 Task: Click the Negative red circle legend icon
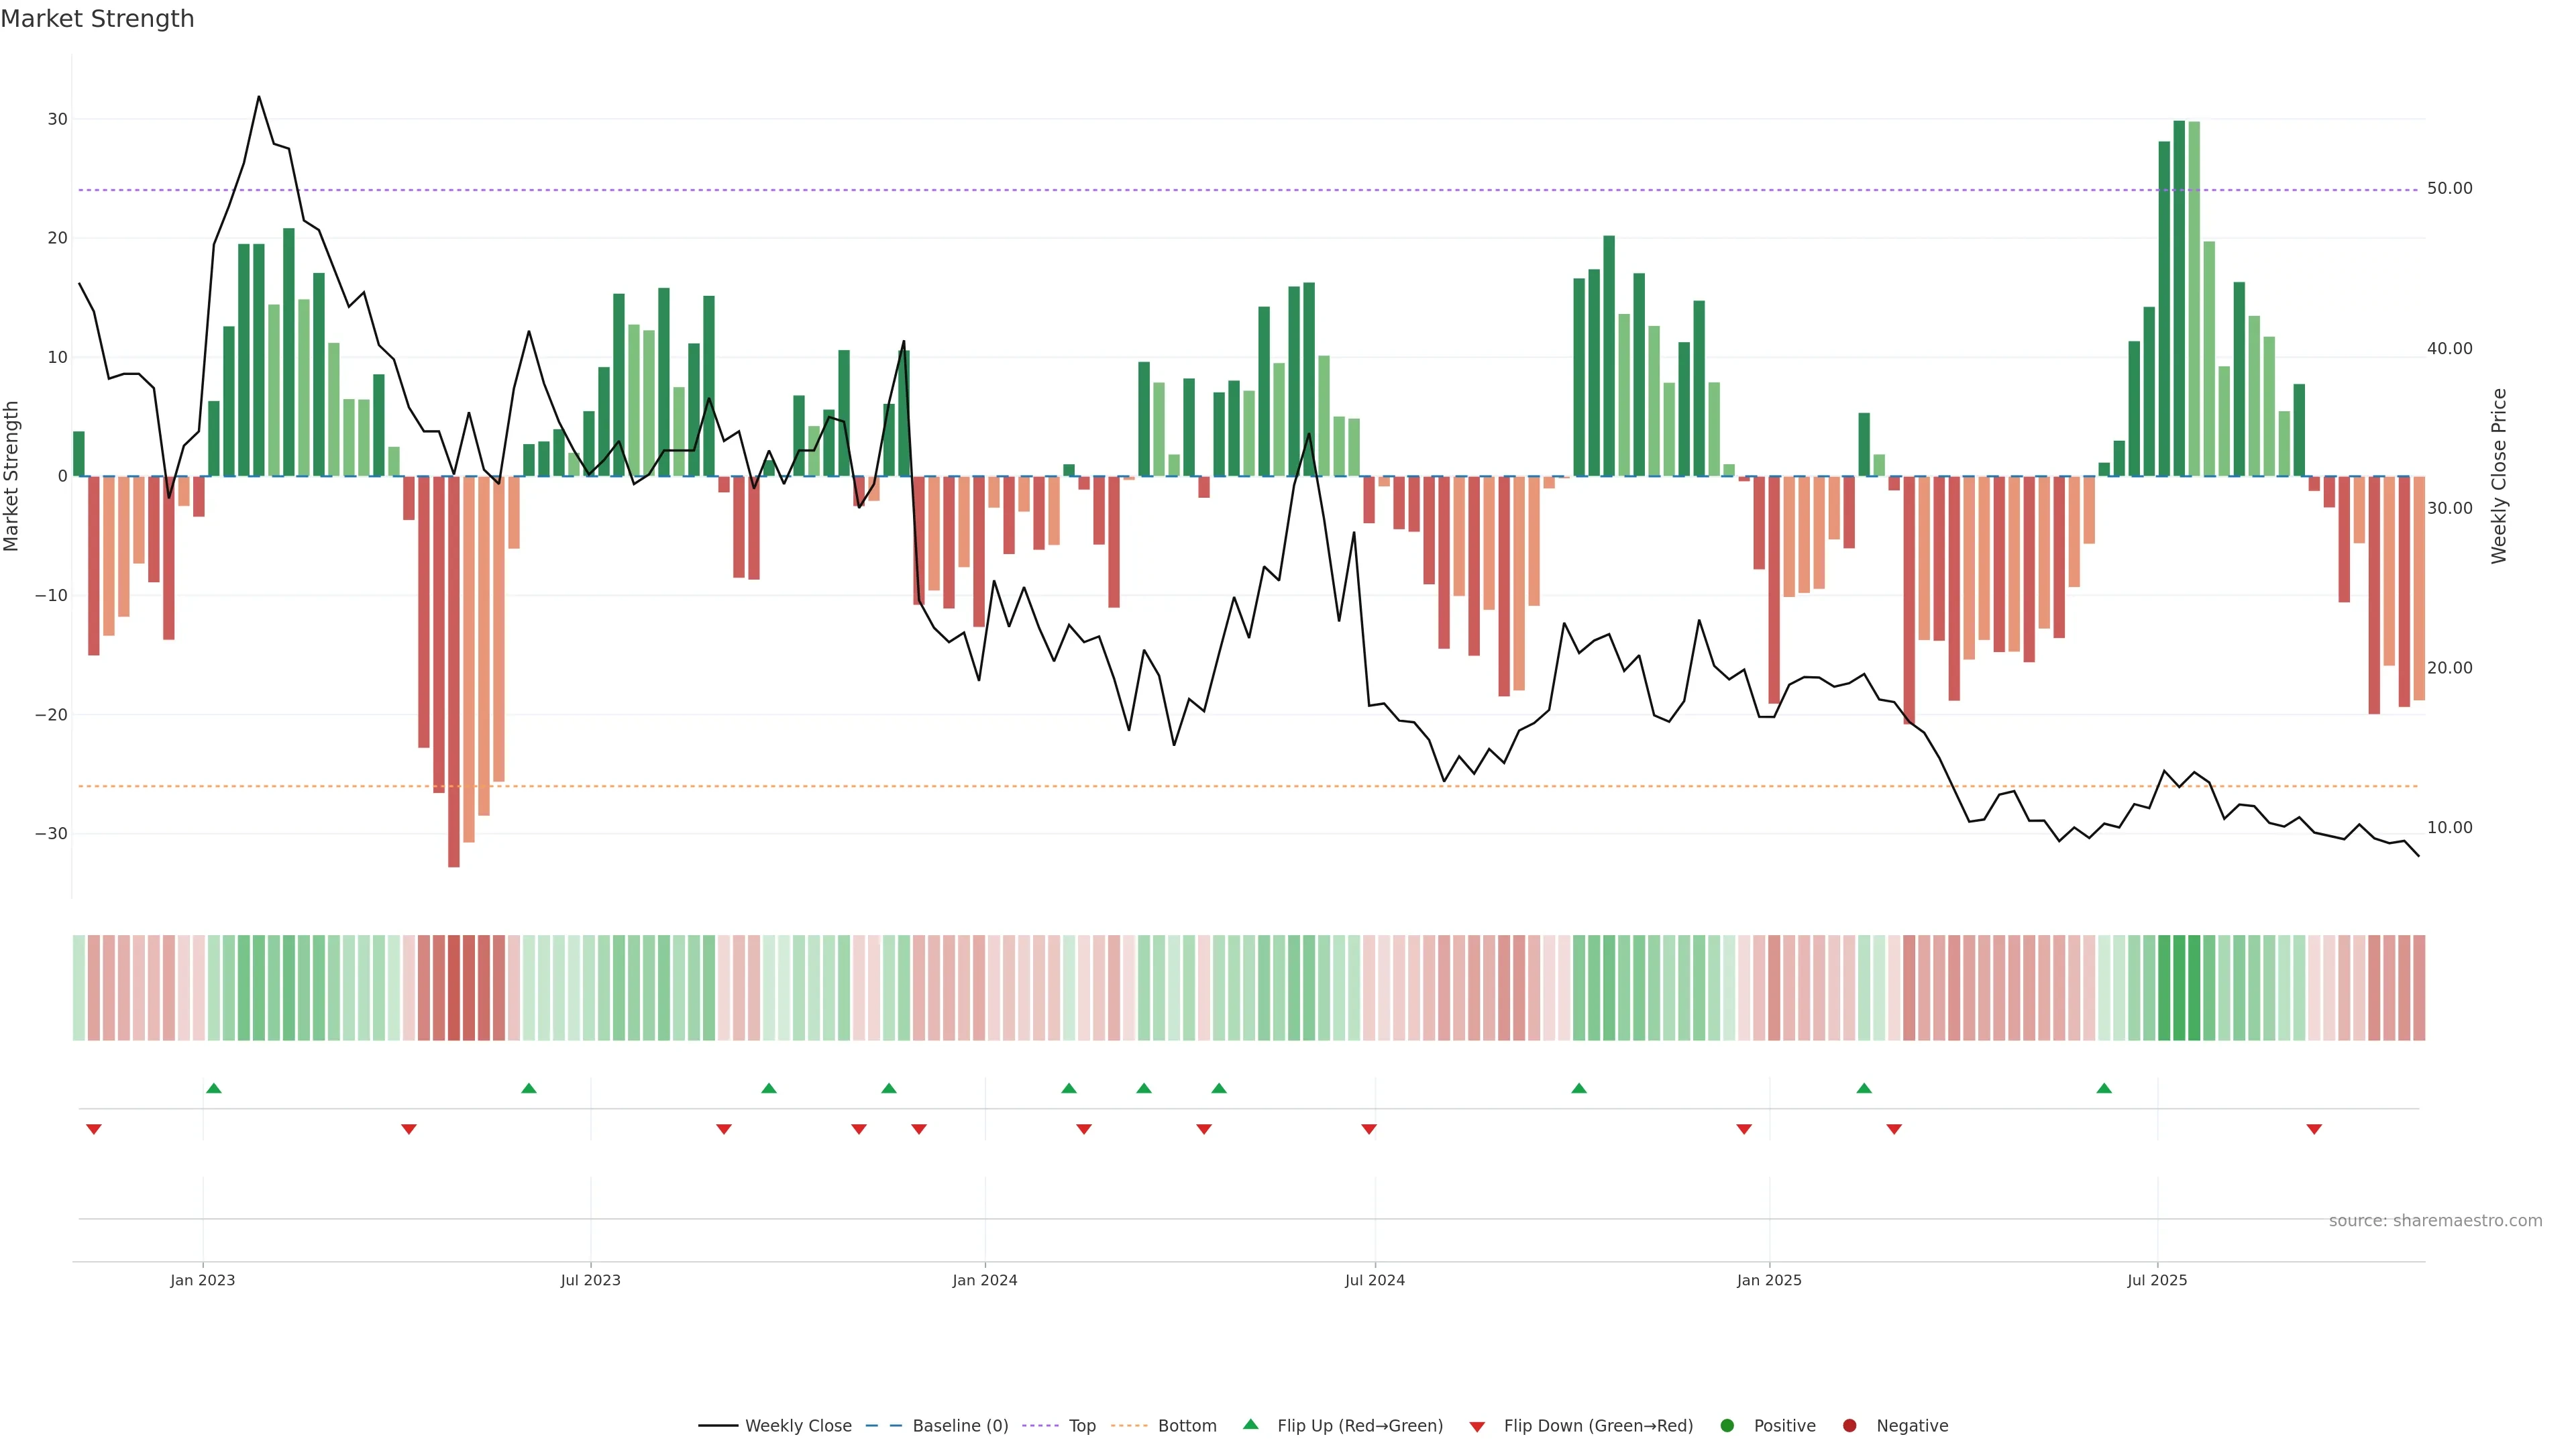[x=1849, y=1426]
